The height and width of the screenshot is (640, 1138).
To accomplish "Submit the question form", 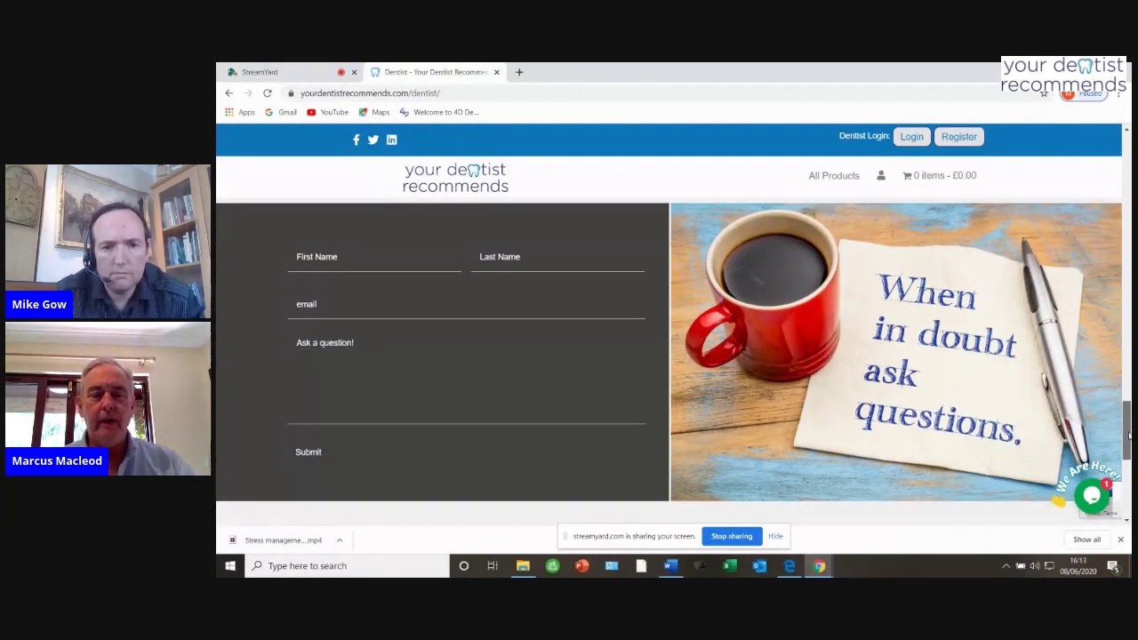I will pyautogui.click(x=309, y=452).
